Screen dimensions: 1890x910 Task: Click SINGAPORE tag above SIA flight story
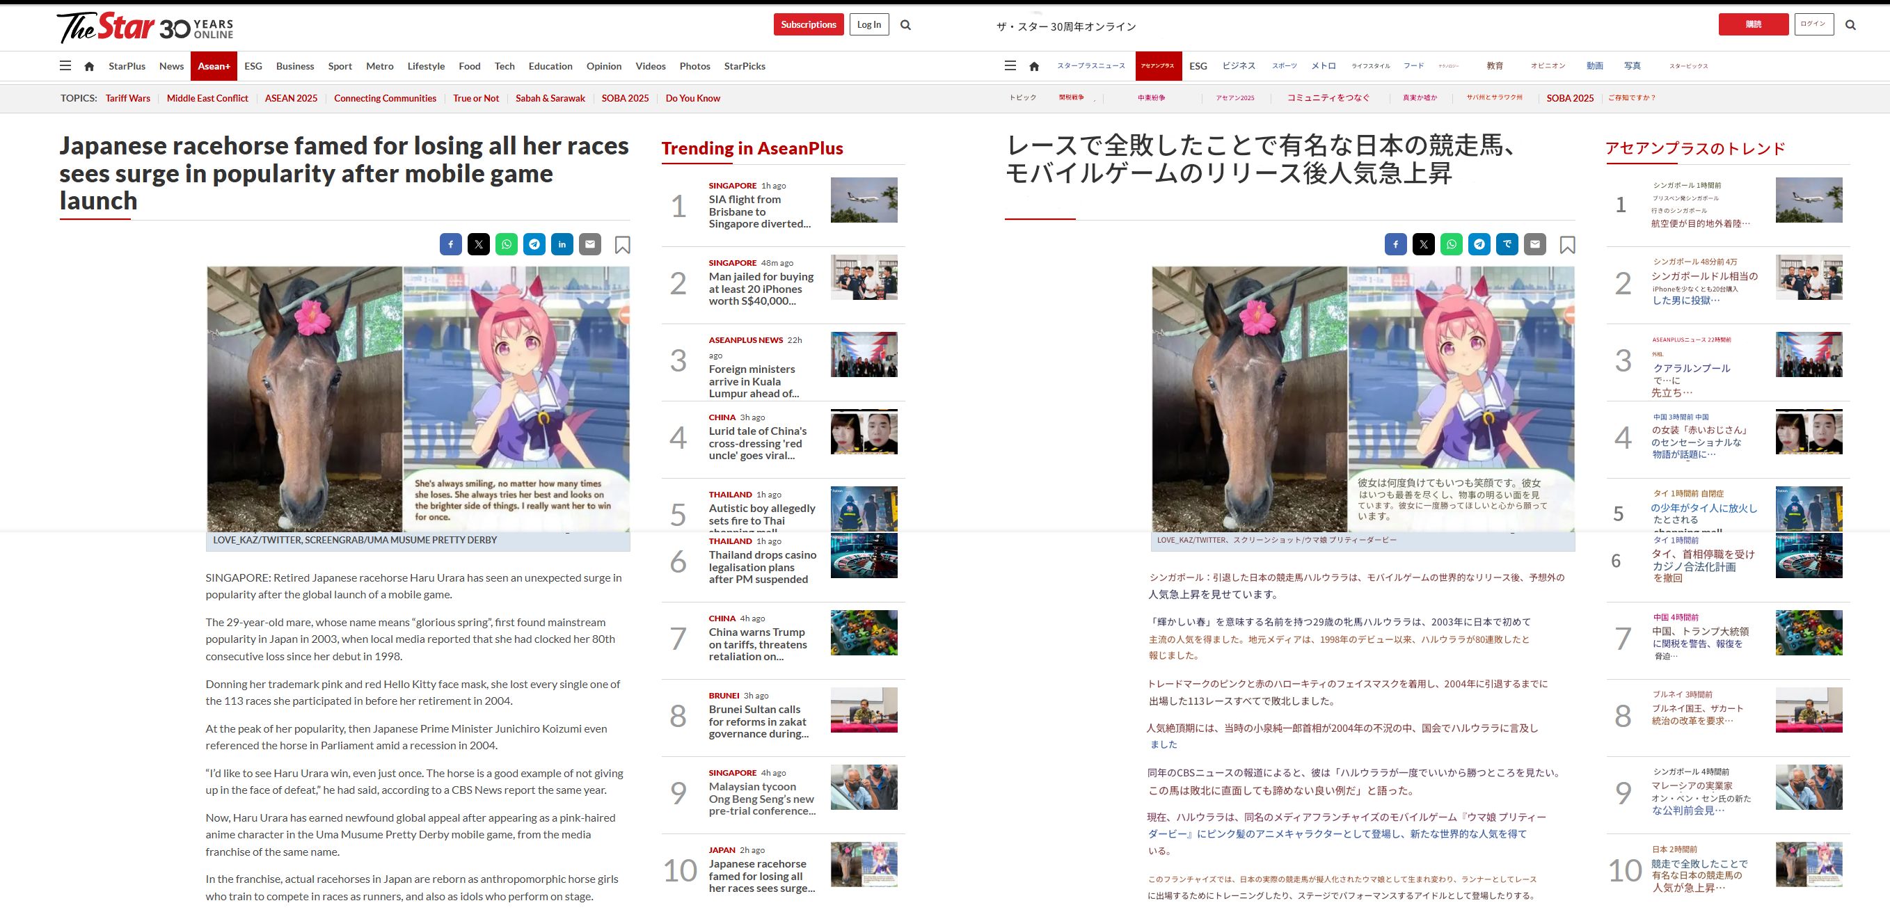pos(732,186)
